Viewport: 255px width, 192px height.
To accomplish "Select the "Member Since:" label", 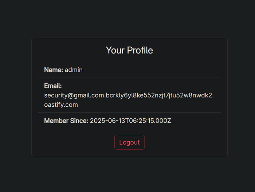I will (x=66, y=121).
